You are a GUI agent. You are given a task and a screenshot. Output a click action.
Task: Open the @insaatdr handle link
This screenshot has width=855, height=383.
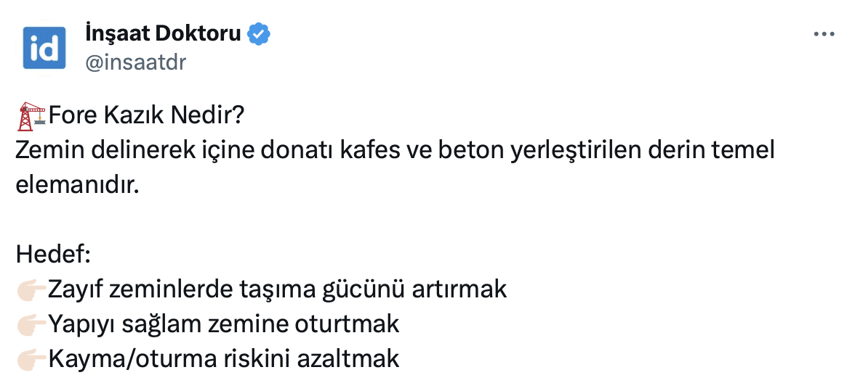click(x=136, y=63)
